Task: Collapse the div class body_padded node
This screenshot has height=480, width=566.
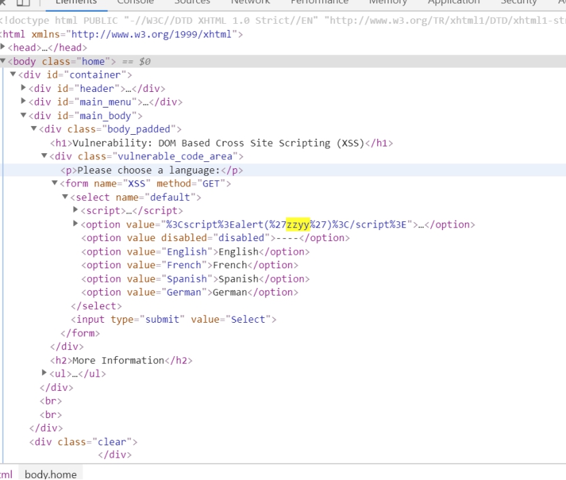Action: 34,128
